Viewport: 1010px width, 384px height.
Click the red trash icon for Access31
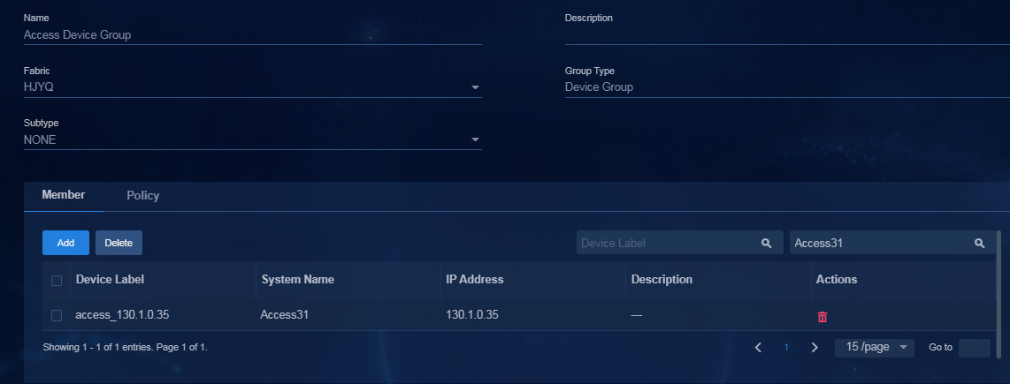822,316
